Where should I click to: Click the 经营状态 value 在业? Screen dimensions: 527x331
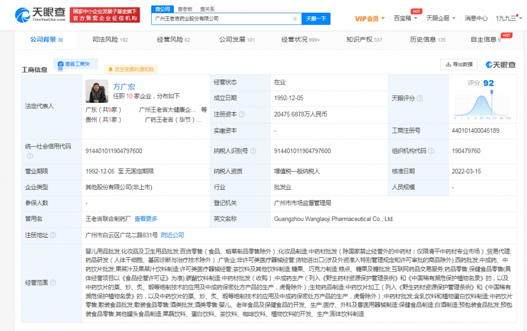[x=280, y=82]
